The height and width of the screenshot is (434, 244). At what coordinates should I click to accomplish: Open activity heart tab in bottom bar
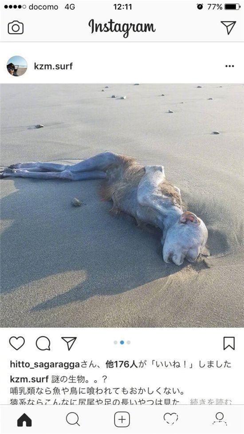[171, 419]
